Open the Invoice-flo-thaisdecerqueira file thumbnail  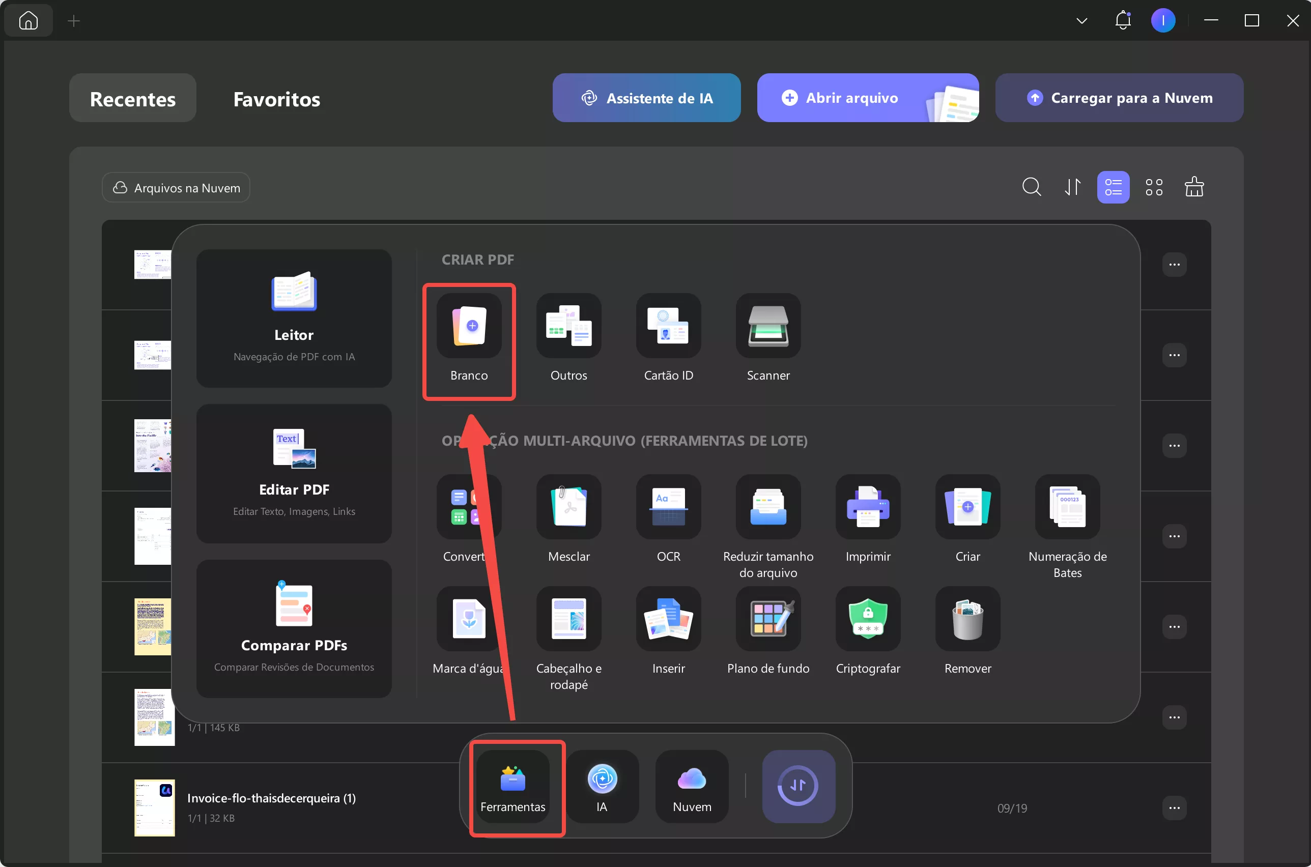(x=154, y=808)
